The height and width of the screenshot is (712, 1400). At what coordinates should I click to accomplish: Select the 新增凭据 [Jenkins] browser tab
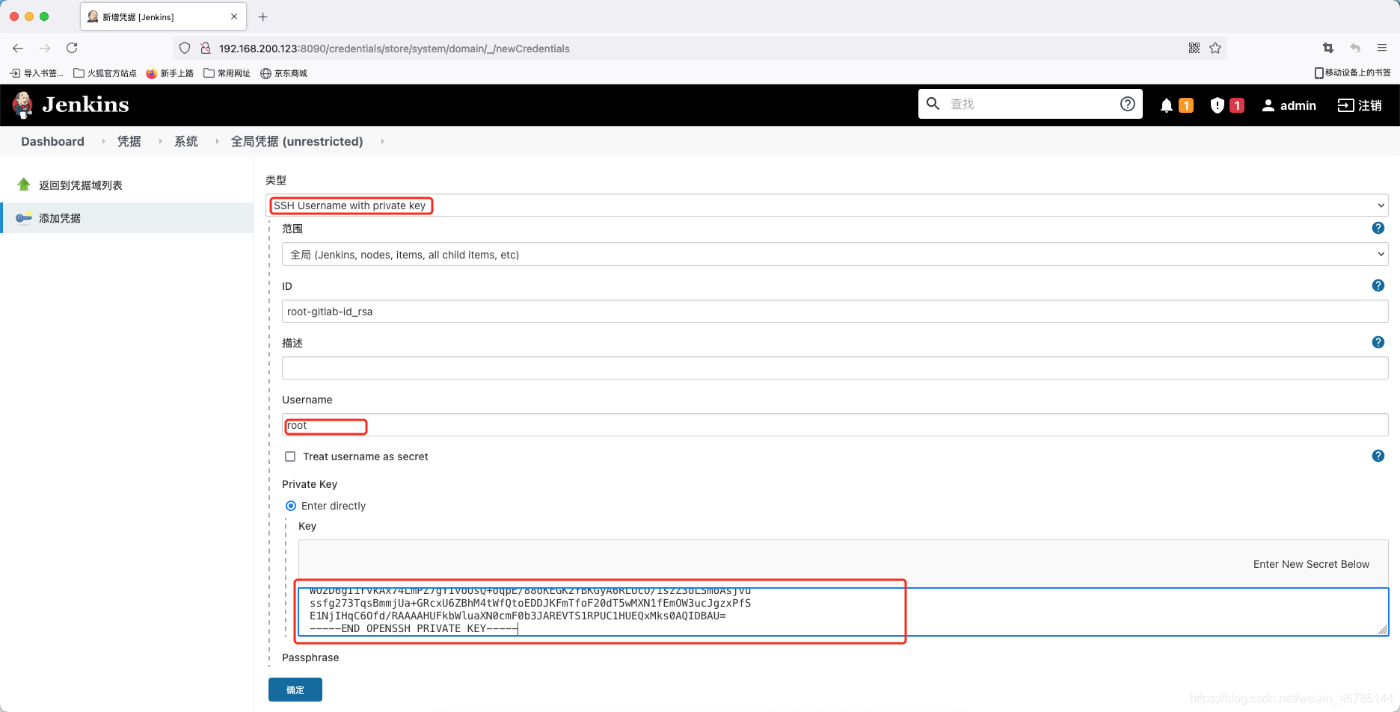(x=163, y=16)
